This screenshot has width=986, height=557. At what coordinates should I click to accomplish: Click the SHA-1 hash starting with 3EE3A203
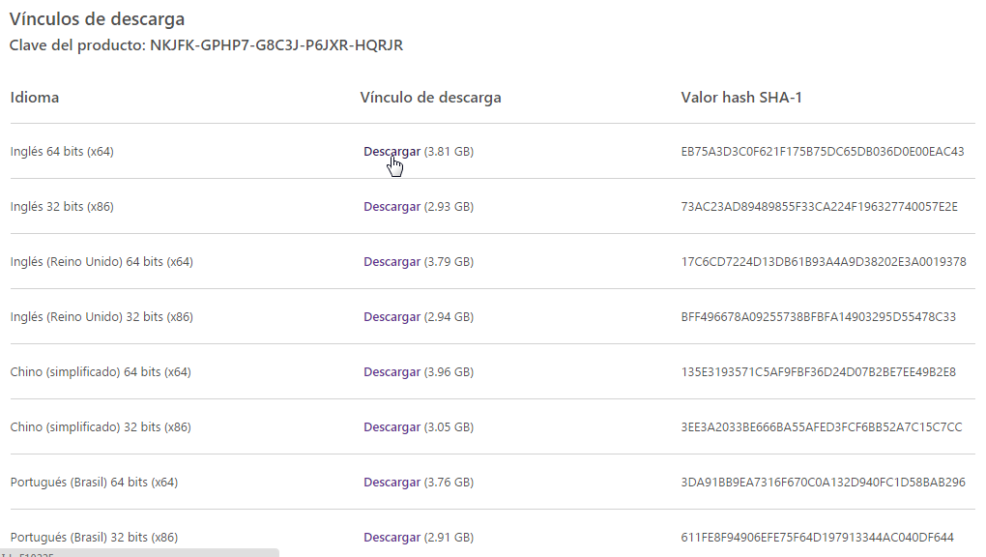(x=822, y=427)
